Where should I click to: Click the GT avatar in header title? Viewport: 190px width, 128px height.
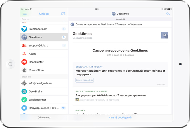tap(113, 14)
